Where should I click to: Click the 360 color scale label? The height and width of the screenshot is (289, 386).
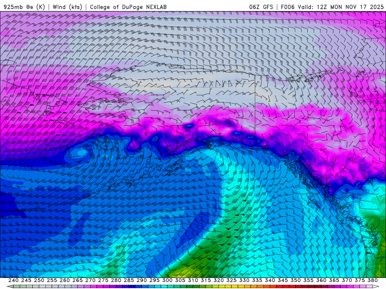click(321, 280)
